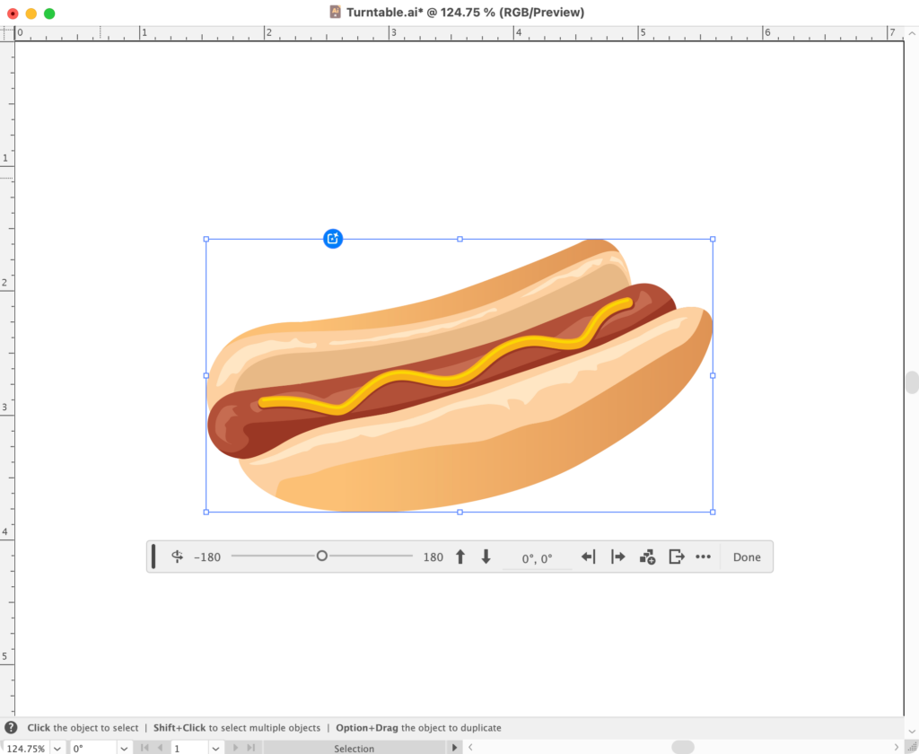The height and width of the screenshot is (754, 919).
Task: Expand the zoom level dropdown at 124.75%
Action: pos(57,748)
